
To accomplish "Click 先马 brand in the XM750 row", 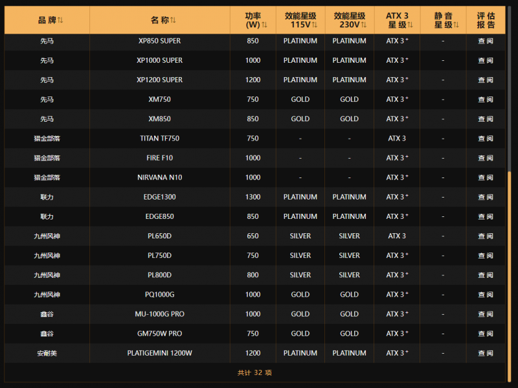I will tap(47, 100).
